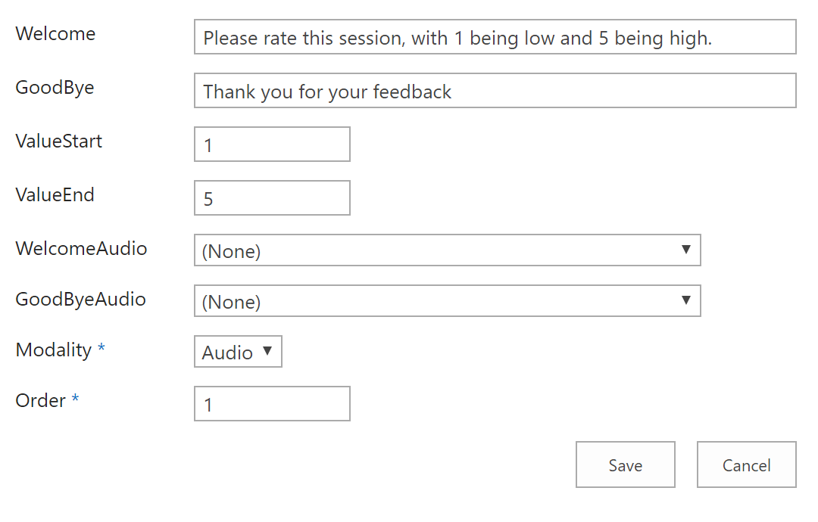This screenshot has height=522, width=818.
Task: Click the Welcome message text field
Action: tap(495, 37)
